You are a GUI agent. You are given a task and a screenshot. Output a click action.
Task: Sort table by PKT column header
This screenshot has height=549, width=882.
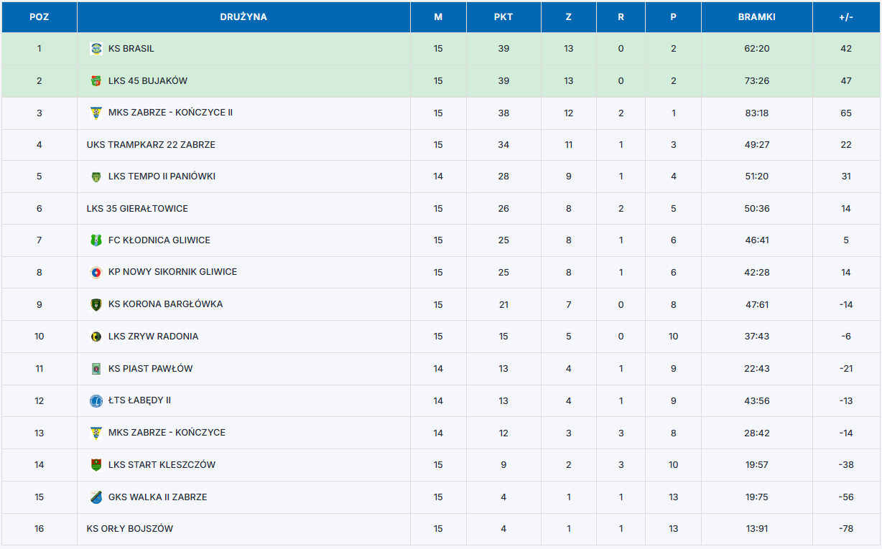(503, 17)
